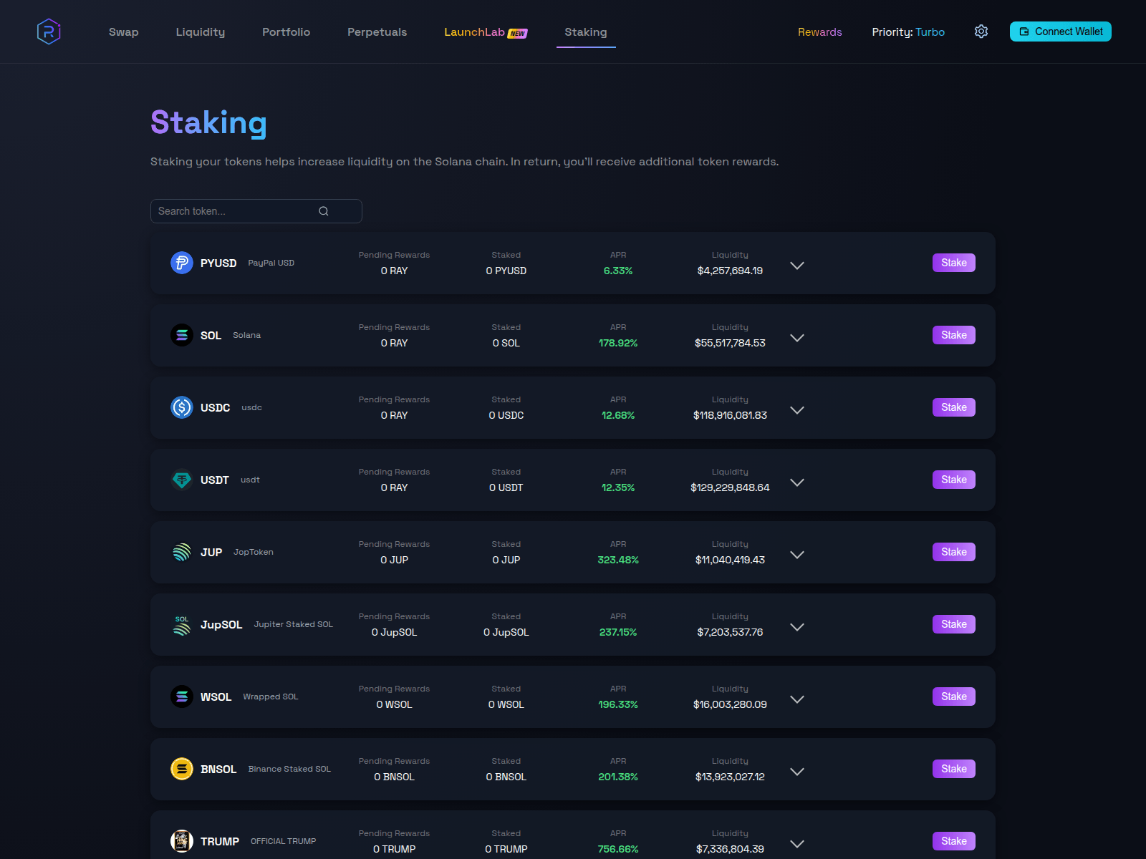This screenshot has height=859, width=1146.
Task: Click Stake in the SOL row
Action: pyautogui.click(x=954, y=335)
